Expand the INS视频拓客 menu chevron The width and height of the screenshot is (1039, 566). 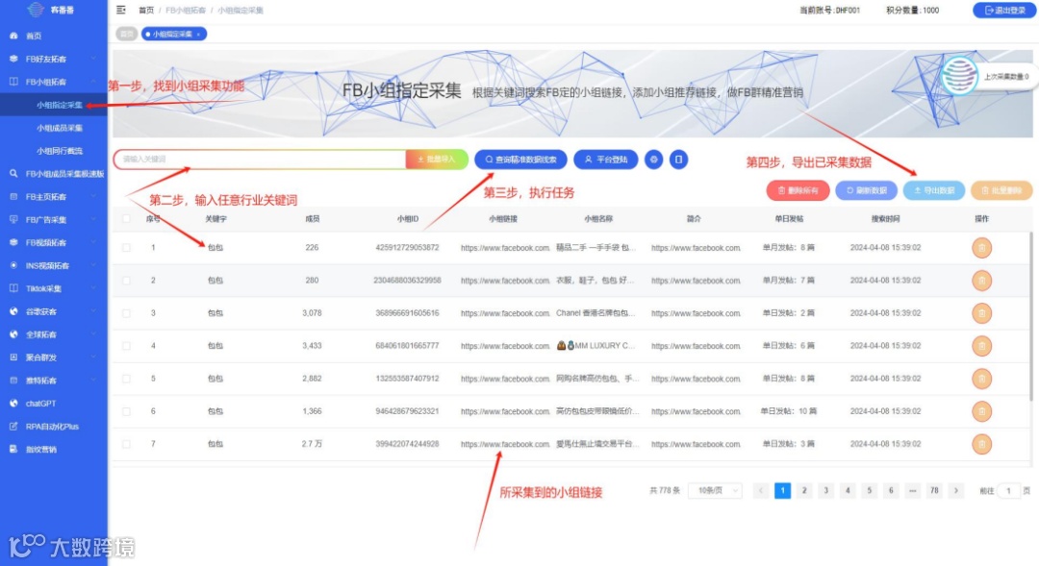pyautogui.click(x=93, y=265)
